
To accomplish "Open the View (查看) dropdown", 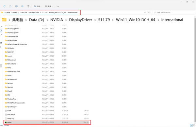I will pyautogui.click(x=49, y=6).
